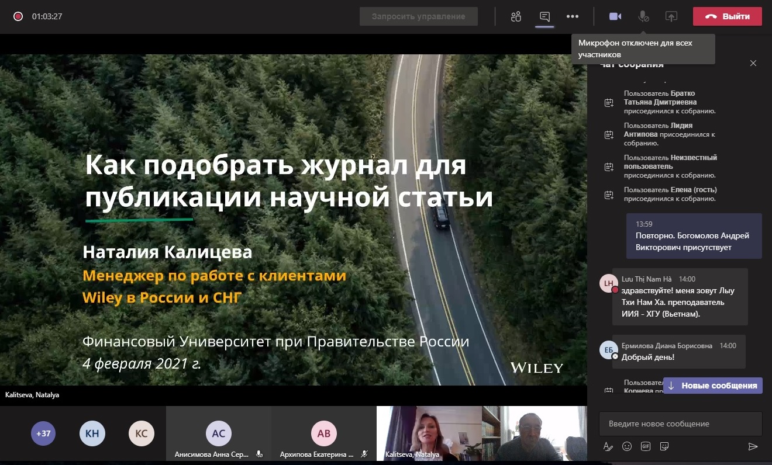Open the sticker picker

pos(664,446)
